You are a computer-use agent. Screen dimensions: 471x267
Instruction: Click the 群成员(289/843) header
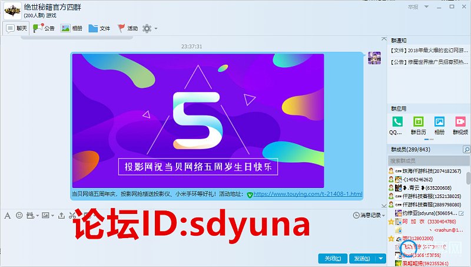click(x=410, y=150)
